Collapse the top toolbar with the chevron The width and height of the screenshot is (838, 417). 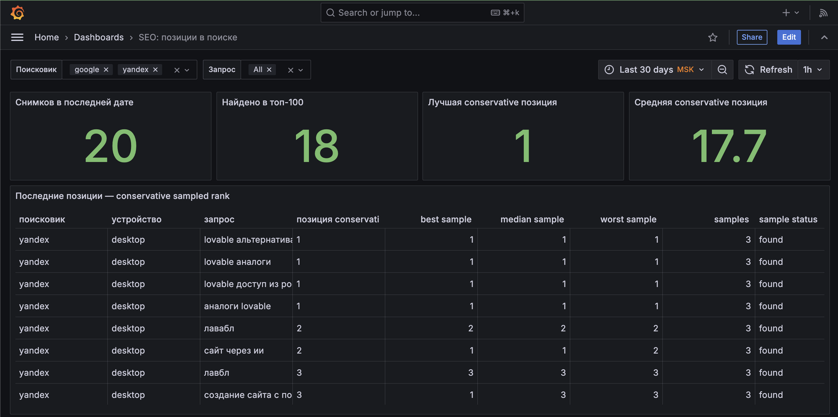(824, 37)
